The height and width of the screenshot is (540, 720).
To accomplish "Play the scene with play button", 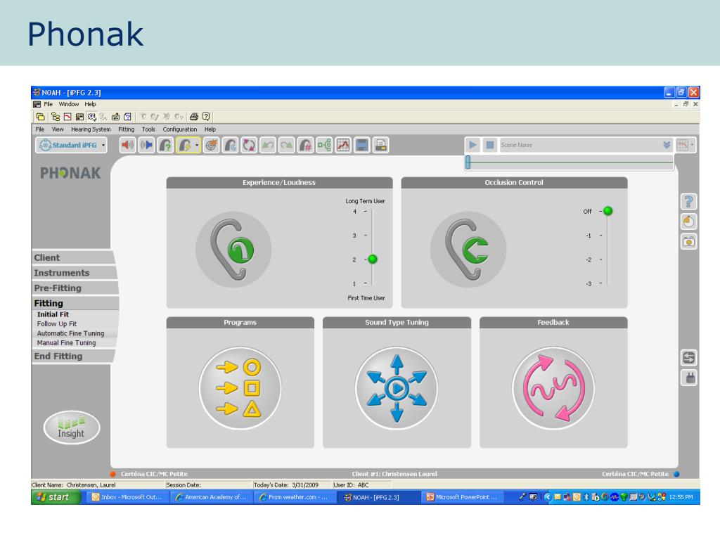I will (x=472, y=145).
